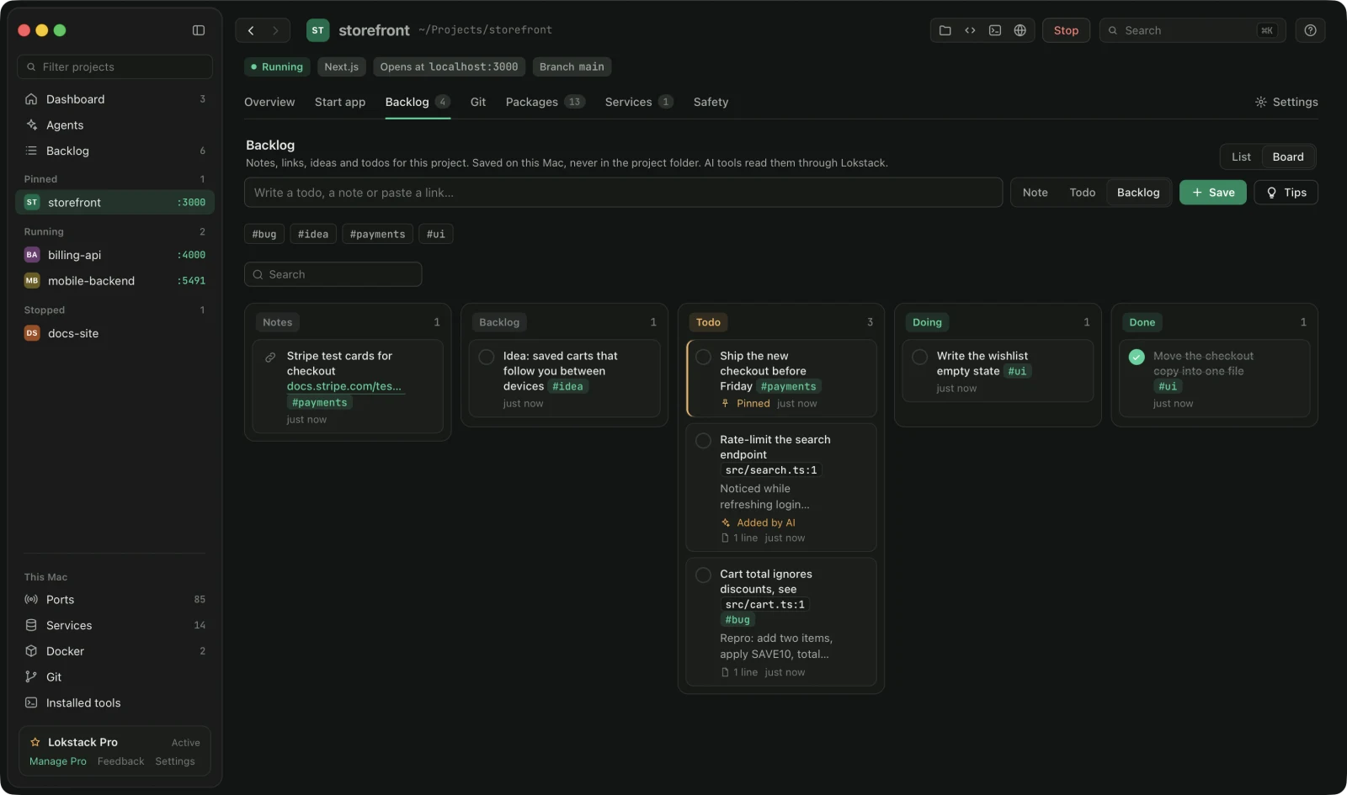This screenshot has height=795, width=1347.
Task: Open in browser globe icon
Action: click(x=1020, y=30)
